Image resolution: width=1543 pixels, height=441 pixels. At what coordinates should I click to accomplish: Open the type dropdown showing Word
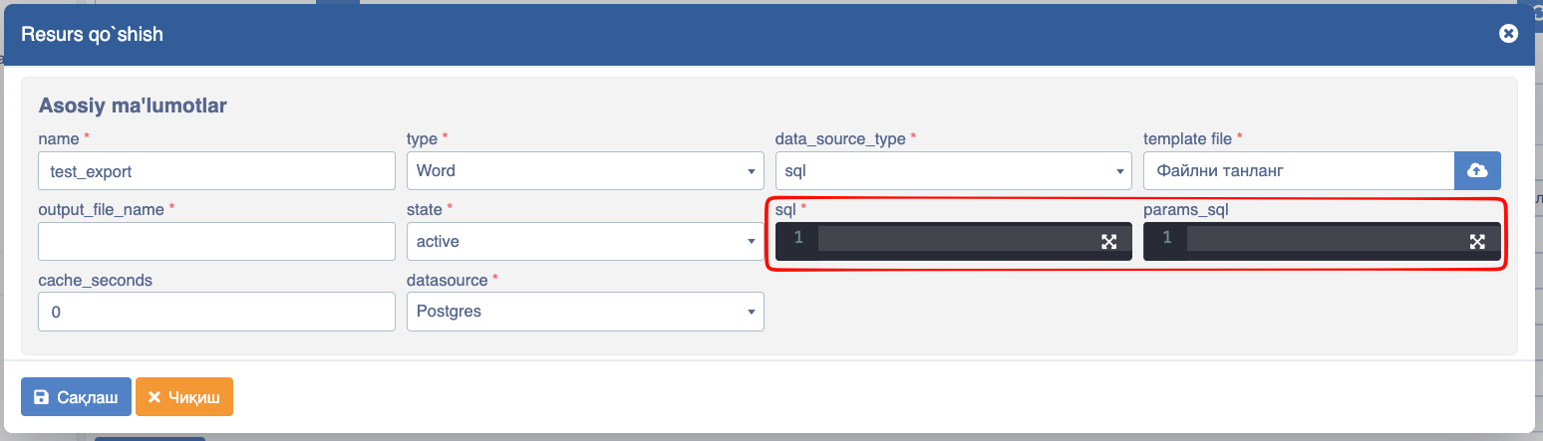(585, 170)
